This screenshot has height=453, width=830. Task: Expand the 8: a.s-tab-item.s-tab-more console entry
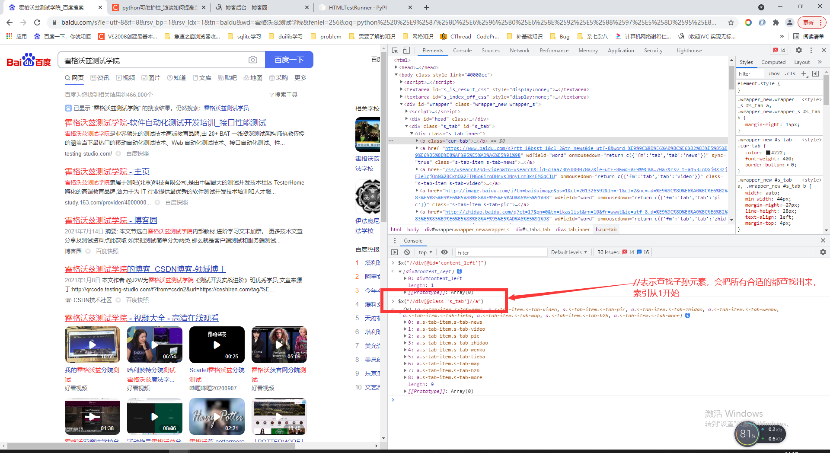click(405, 377)
